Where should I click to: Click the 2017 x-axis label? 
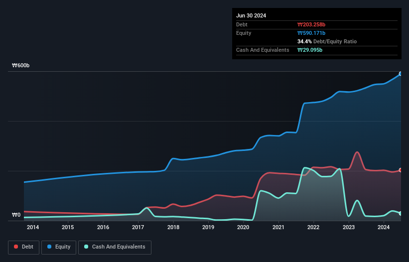tap(138, 227)
